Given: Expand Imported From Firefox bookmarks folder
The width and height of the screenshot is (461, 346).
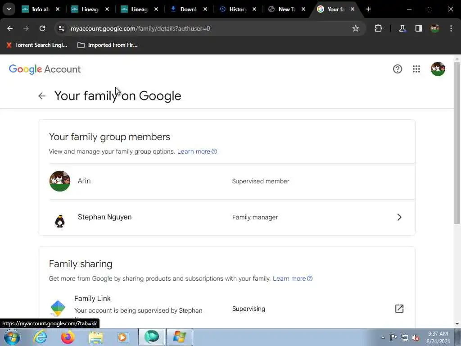Looking at the screenshot, I should [x=108, y=45].
